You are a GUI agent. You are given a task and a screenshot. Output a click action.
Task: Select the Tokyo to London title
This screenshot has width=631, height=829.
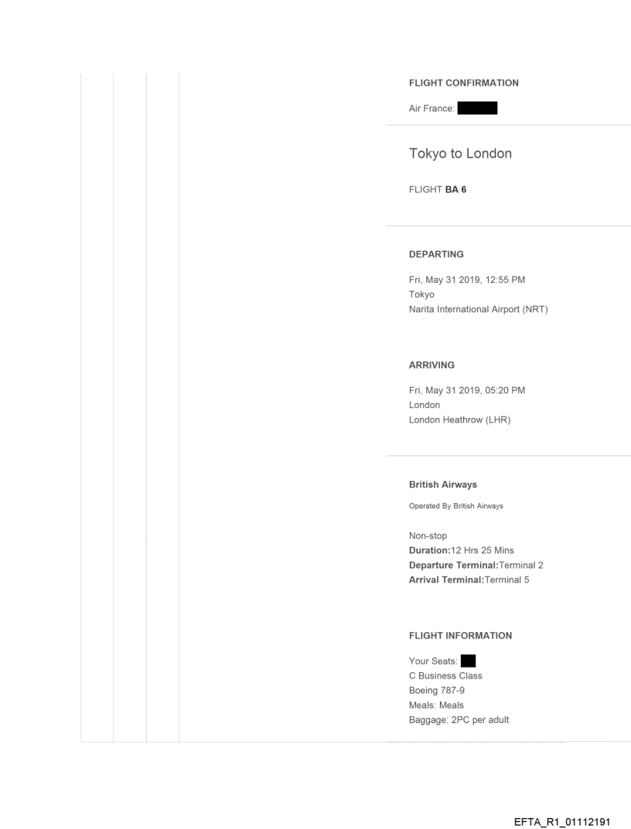click(x=460, y=154)
